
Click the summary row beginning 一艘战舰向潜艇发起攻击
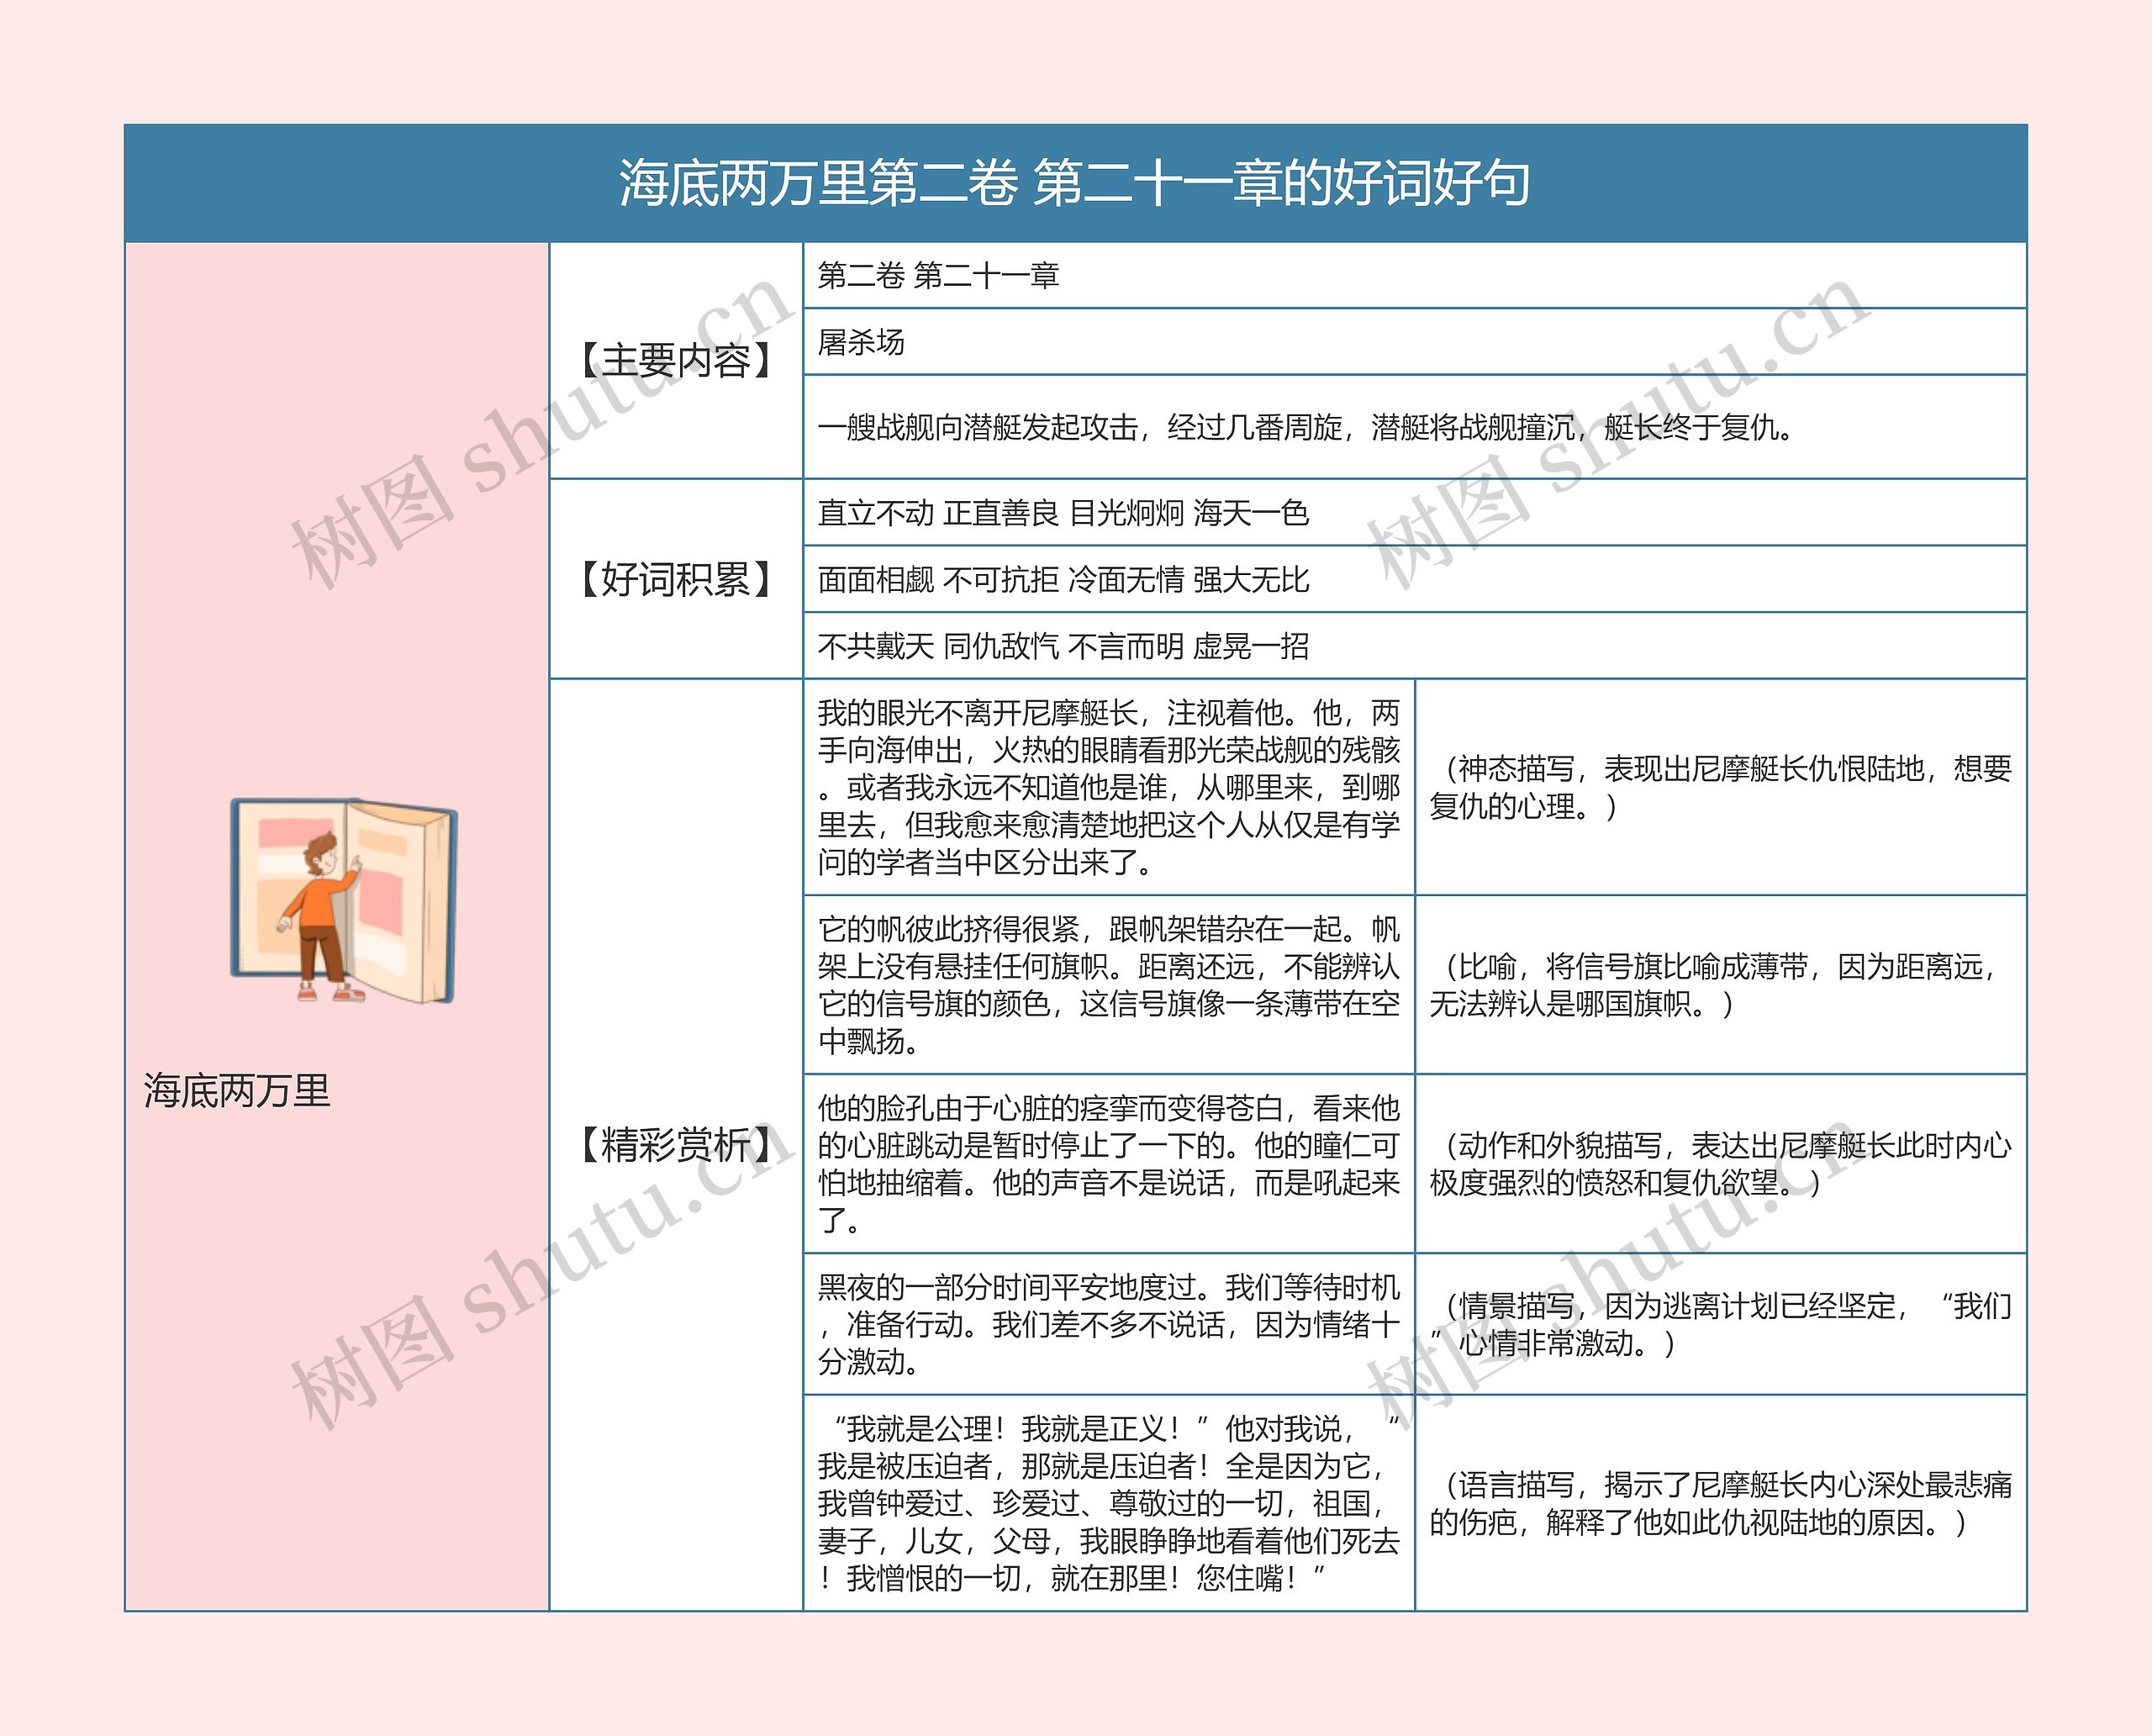pos(1415,427)
